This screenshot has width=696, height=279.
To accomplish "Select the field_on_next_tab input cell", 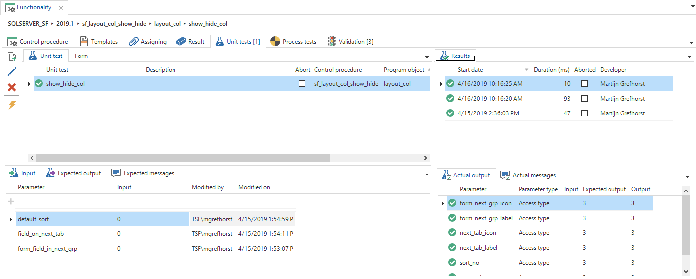I will point(152,234).
